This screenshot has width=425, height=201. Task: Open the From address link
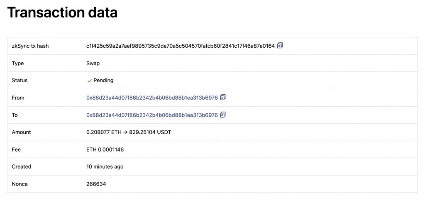[x=152, y=98]
